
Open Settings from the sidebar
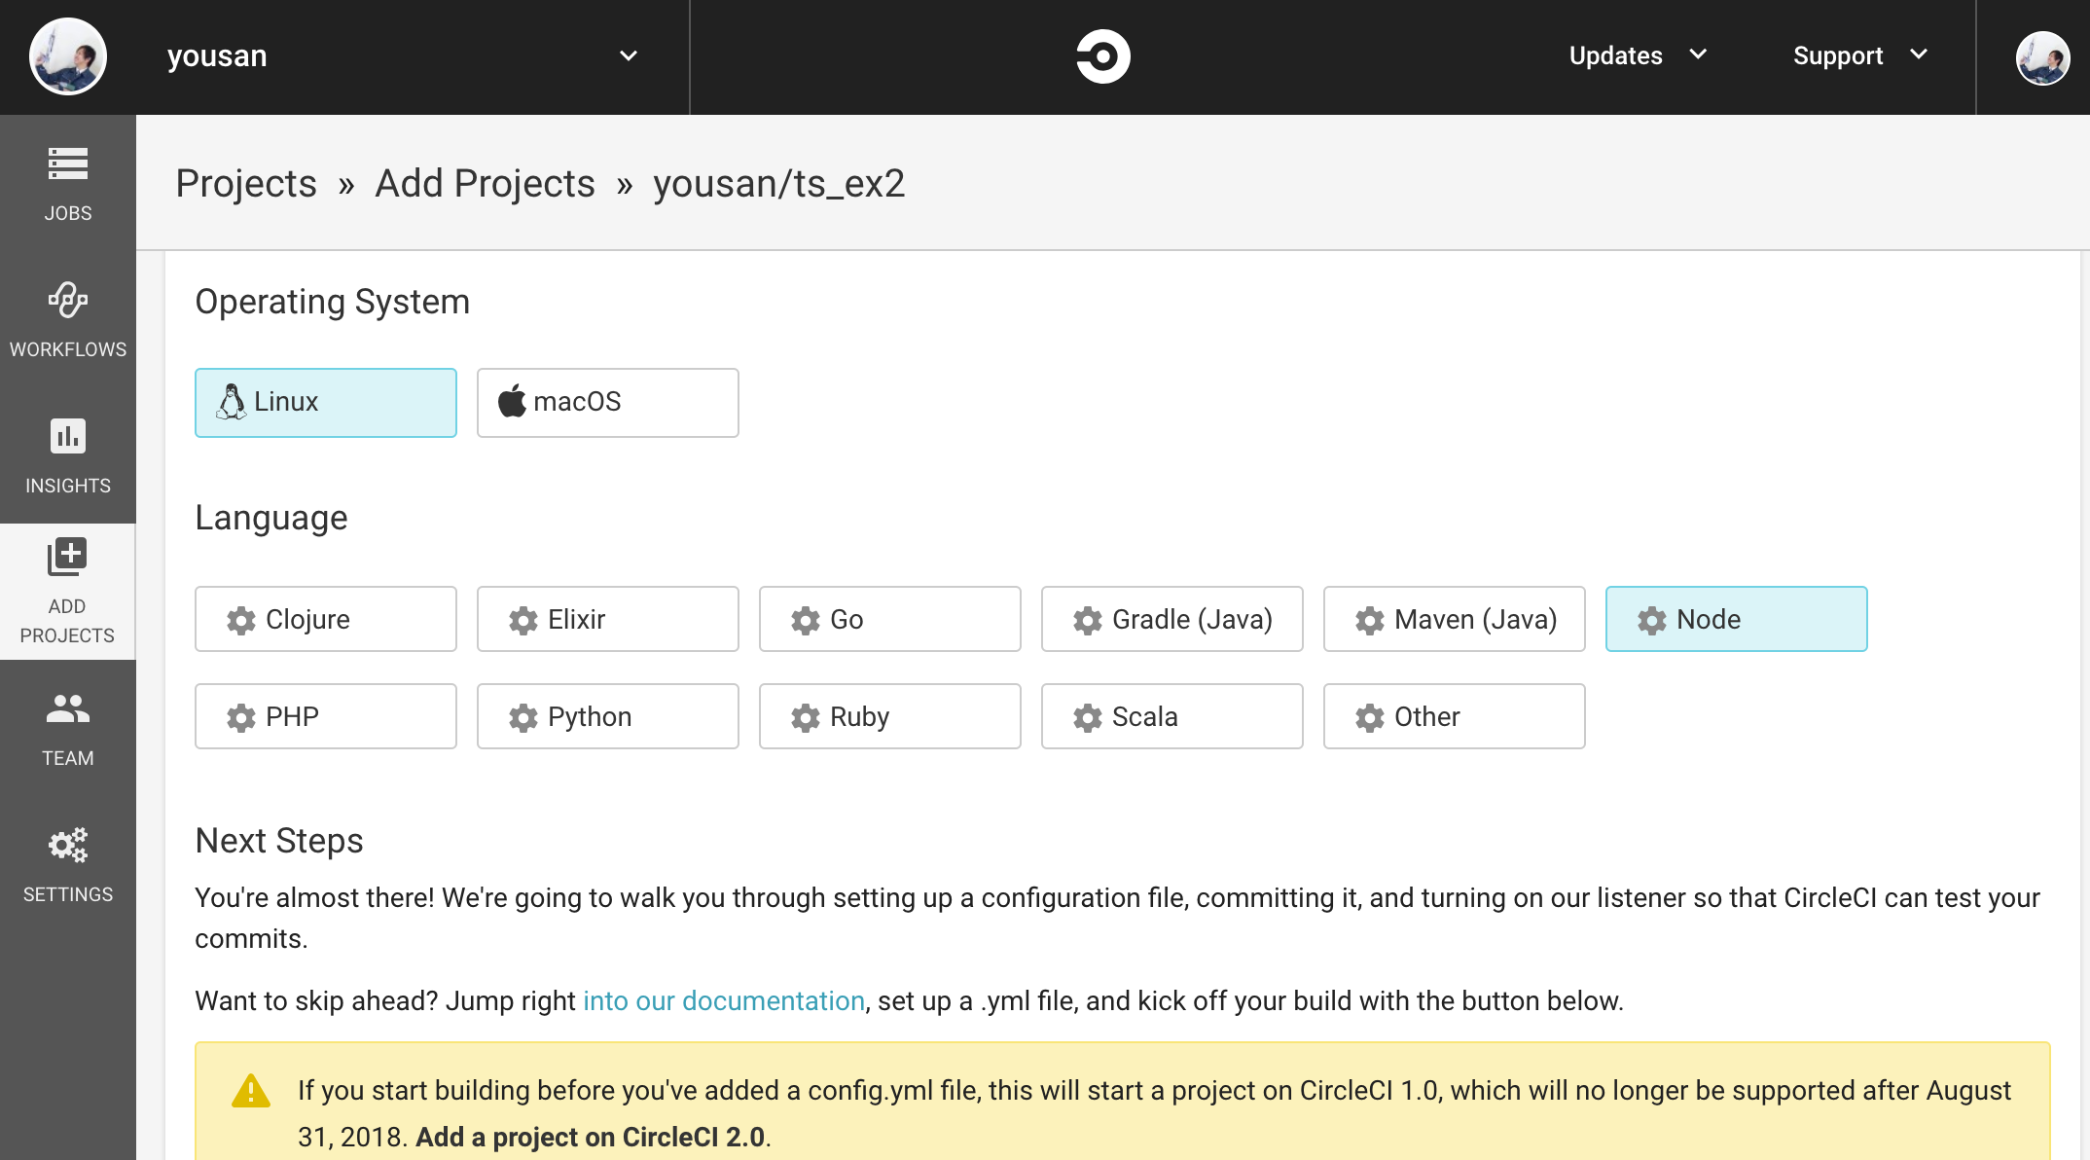pos(67,861)
